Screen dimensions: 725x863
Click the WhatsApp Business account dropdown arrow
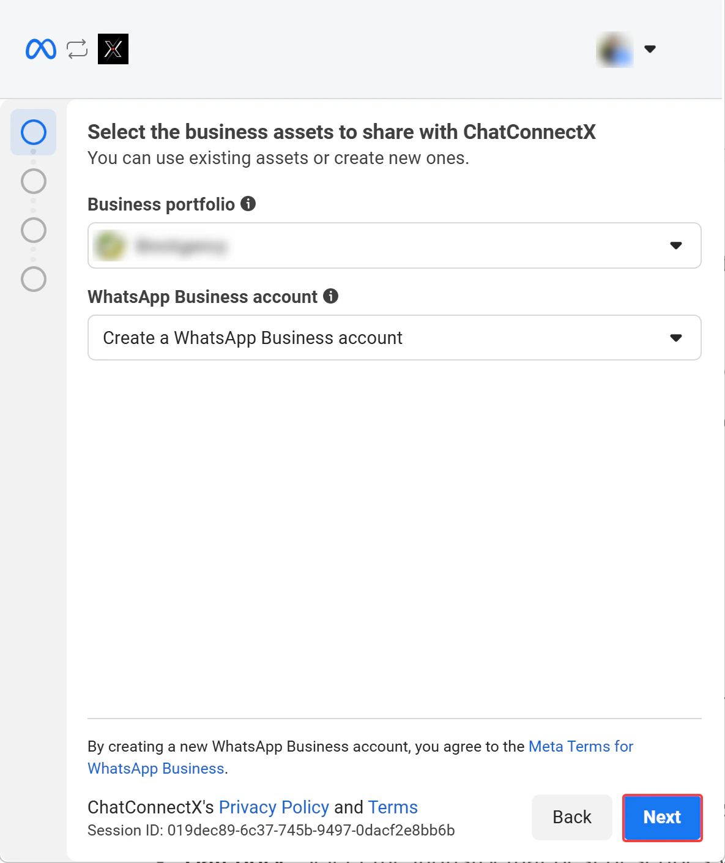pyautogui.click(x=676, y=338)
